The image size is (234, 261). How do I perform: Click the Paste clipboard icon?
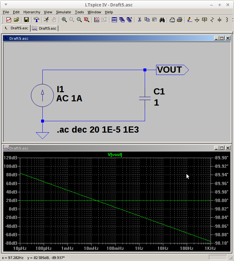(154, 20)
